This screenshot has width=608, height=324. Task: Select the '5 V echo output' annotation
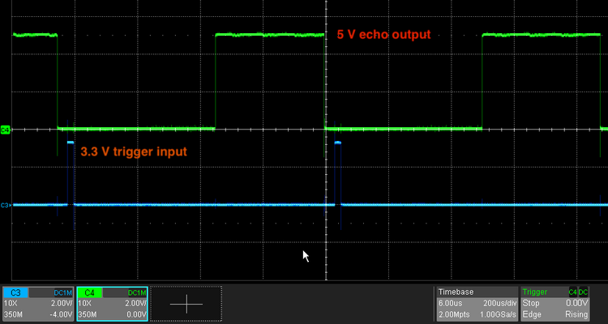(x=383, y=35)
